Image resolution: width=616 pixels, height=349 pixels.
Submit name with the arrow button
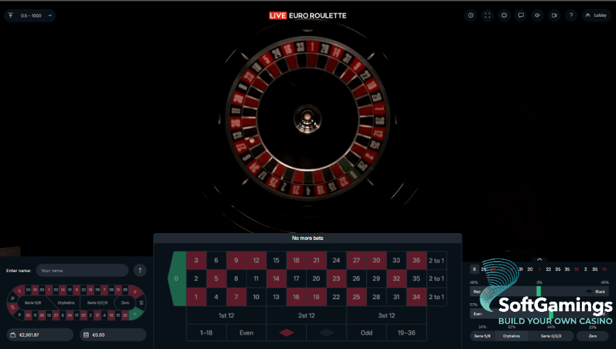click(x=140, y=270)
